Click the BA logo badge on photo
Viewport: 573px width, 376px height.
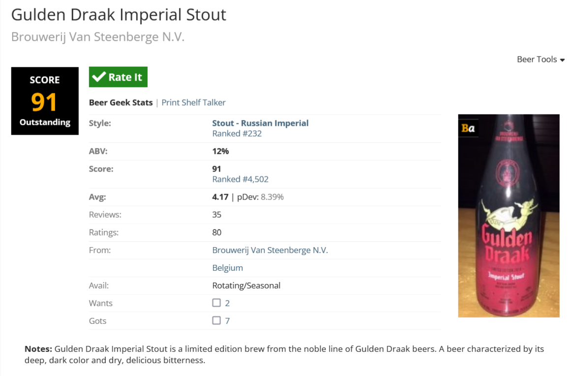point(468,128)
